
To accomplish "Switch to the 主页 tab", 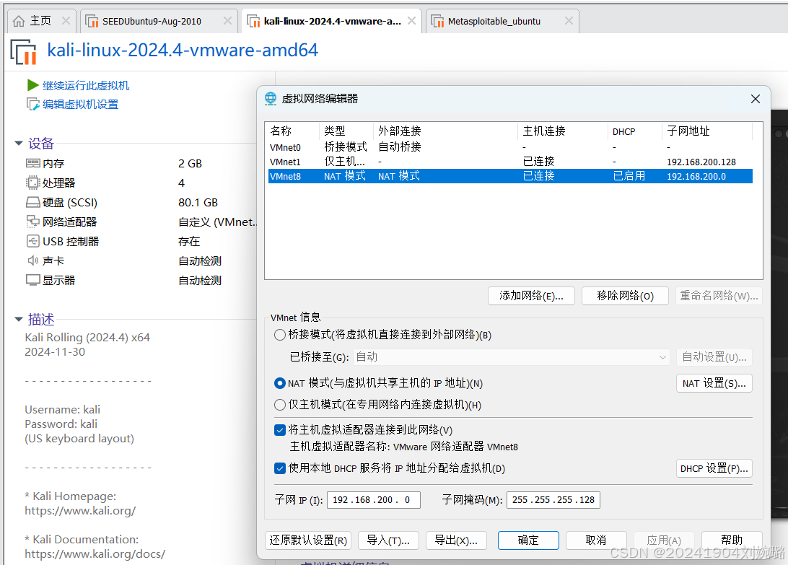I will point(40,21).
